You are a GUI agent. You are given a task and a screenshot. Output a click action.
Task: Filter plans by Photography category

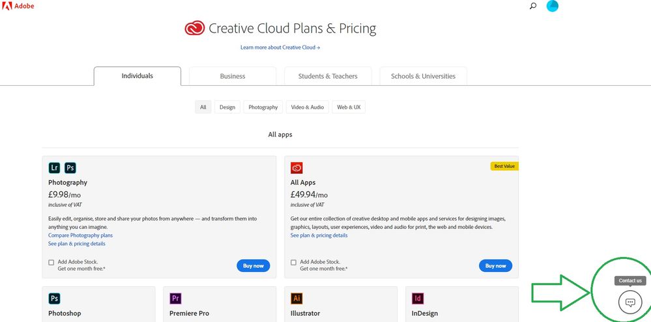pos(263,107)
